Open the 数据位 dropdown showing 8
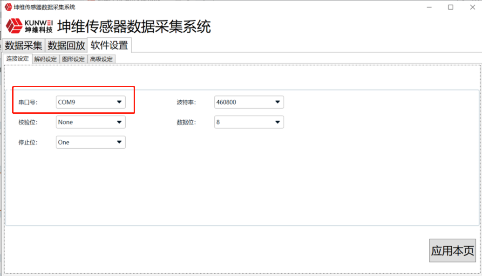The width and height of the screenshot is (482, 276). [x=249, y=122]
